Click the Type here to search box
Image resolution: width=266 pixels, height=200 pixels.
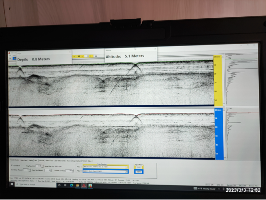click(36, 184)
